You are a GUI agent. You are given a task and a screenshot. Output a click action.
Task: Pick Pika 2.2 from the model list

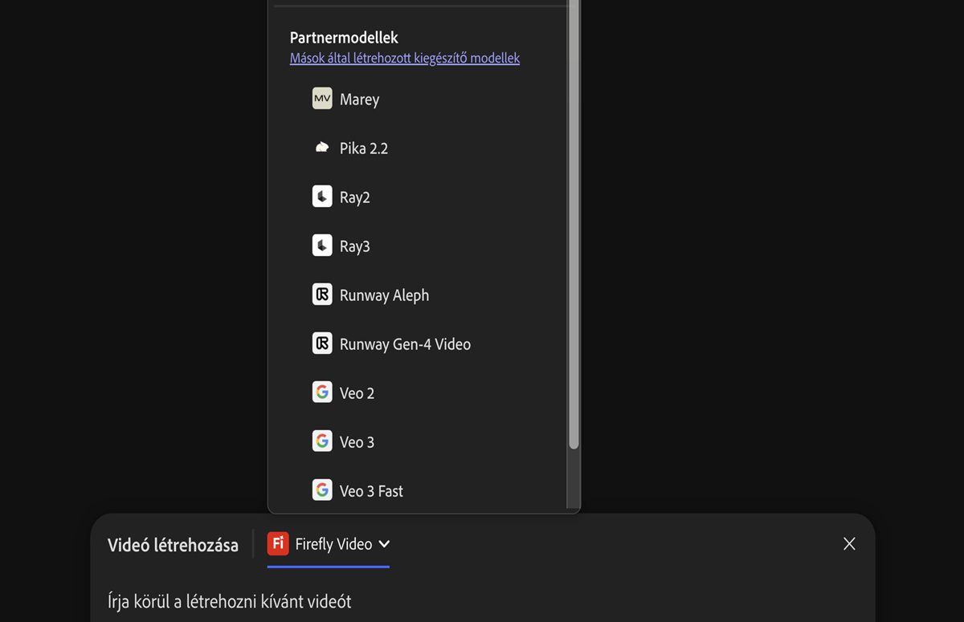click(364, 148)
